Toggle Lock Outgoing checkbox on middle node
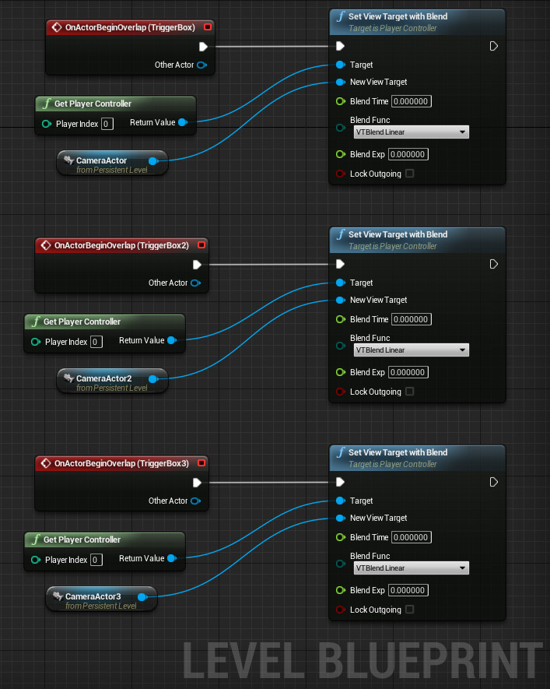This screenshot has height=689, width=550. (410, 392)
